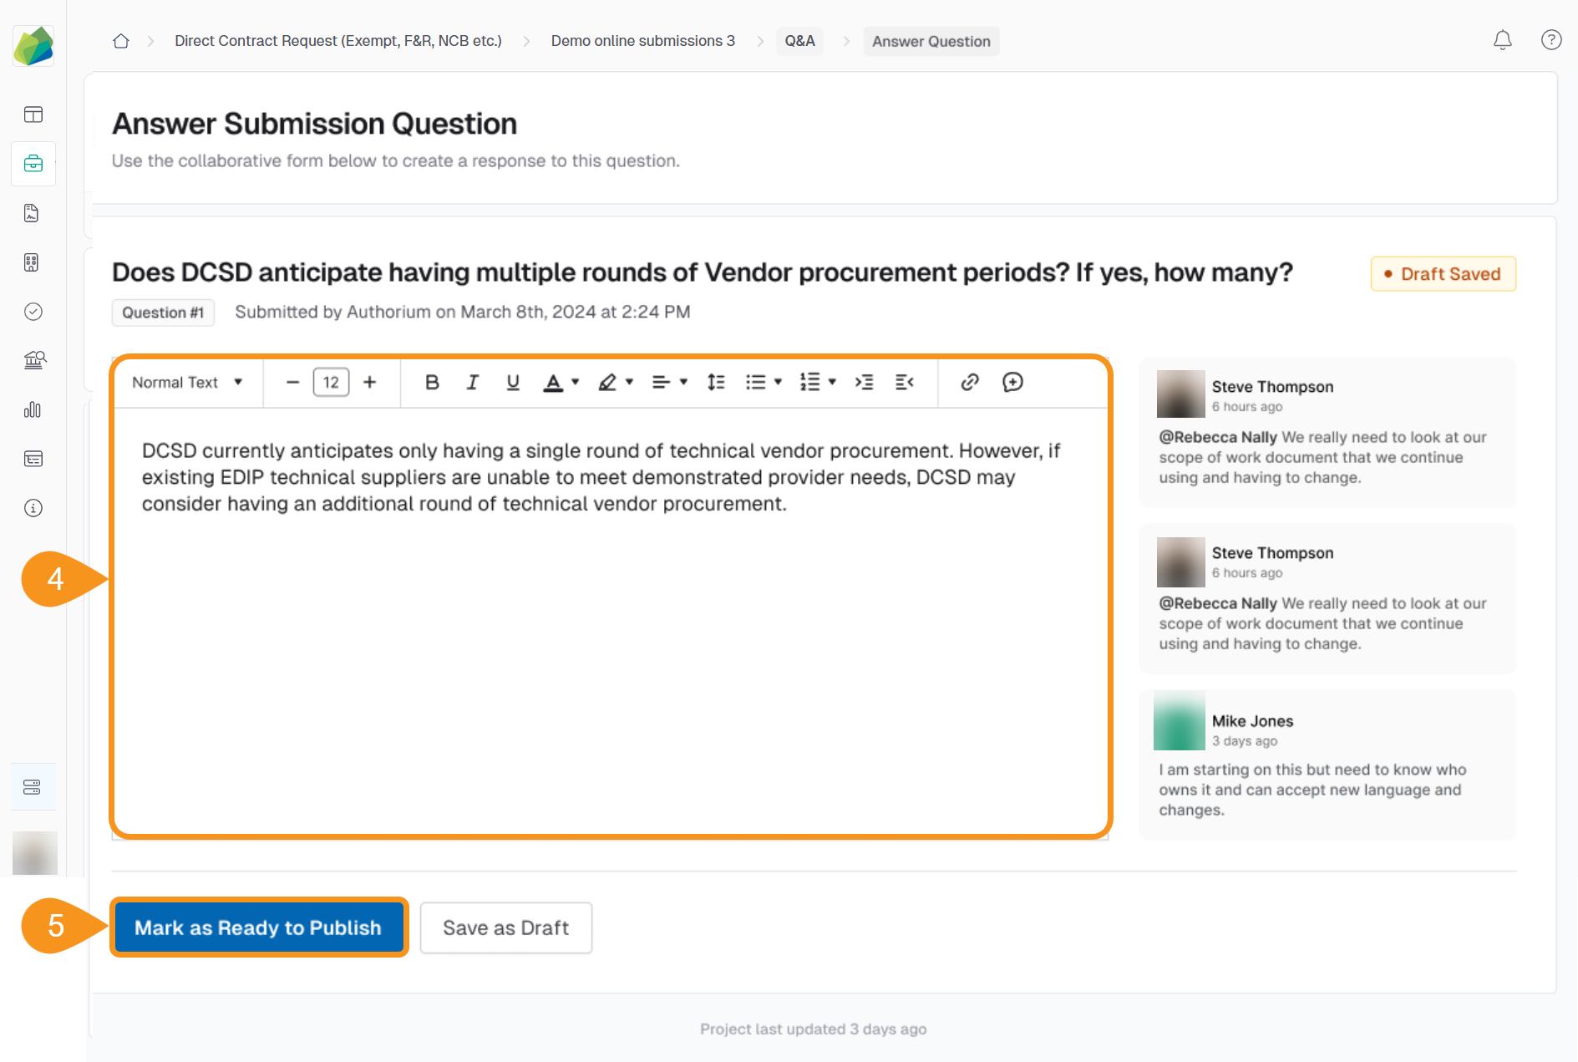
Task: Open the help question-mark icon
Action: pos(1550,40)
